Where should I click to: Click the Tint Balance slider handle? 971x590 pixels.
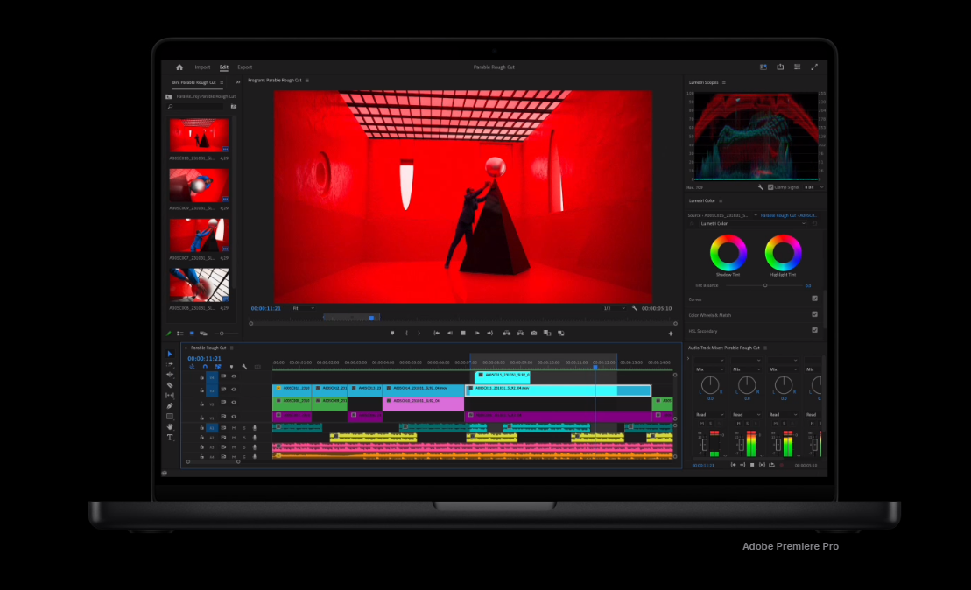764,285
